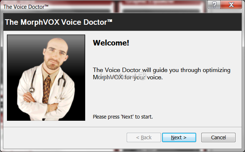Open help via the question mark icon

coord(214,5)
